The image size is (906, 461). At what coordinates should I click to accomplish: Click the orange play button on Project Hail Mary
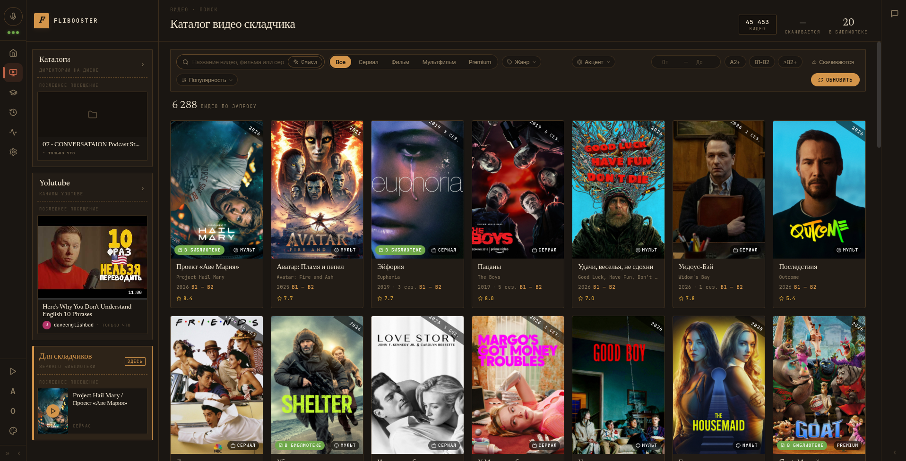coord(53,411)
